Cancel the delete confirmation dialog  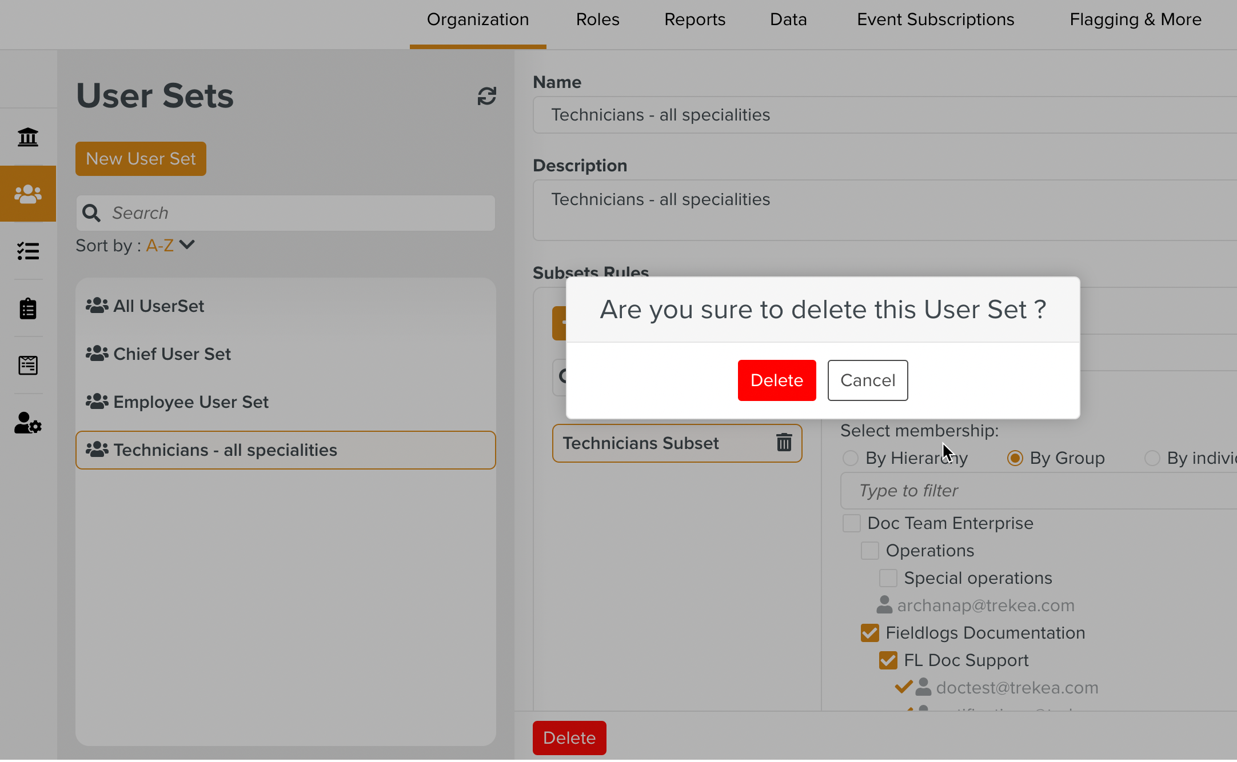click(867, 380)
